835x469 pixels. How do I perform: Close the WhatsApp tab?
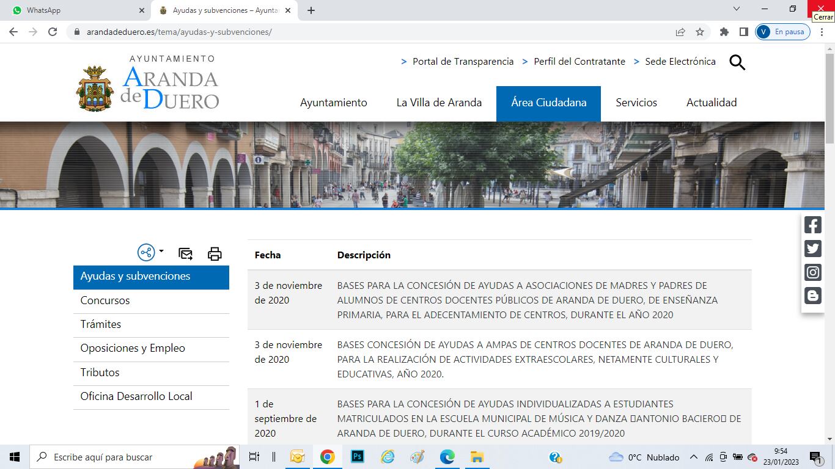pos(142,10)
